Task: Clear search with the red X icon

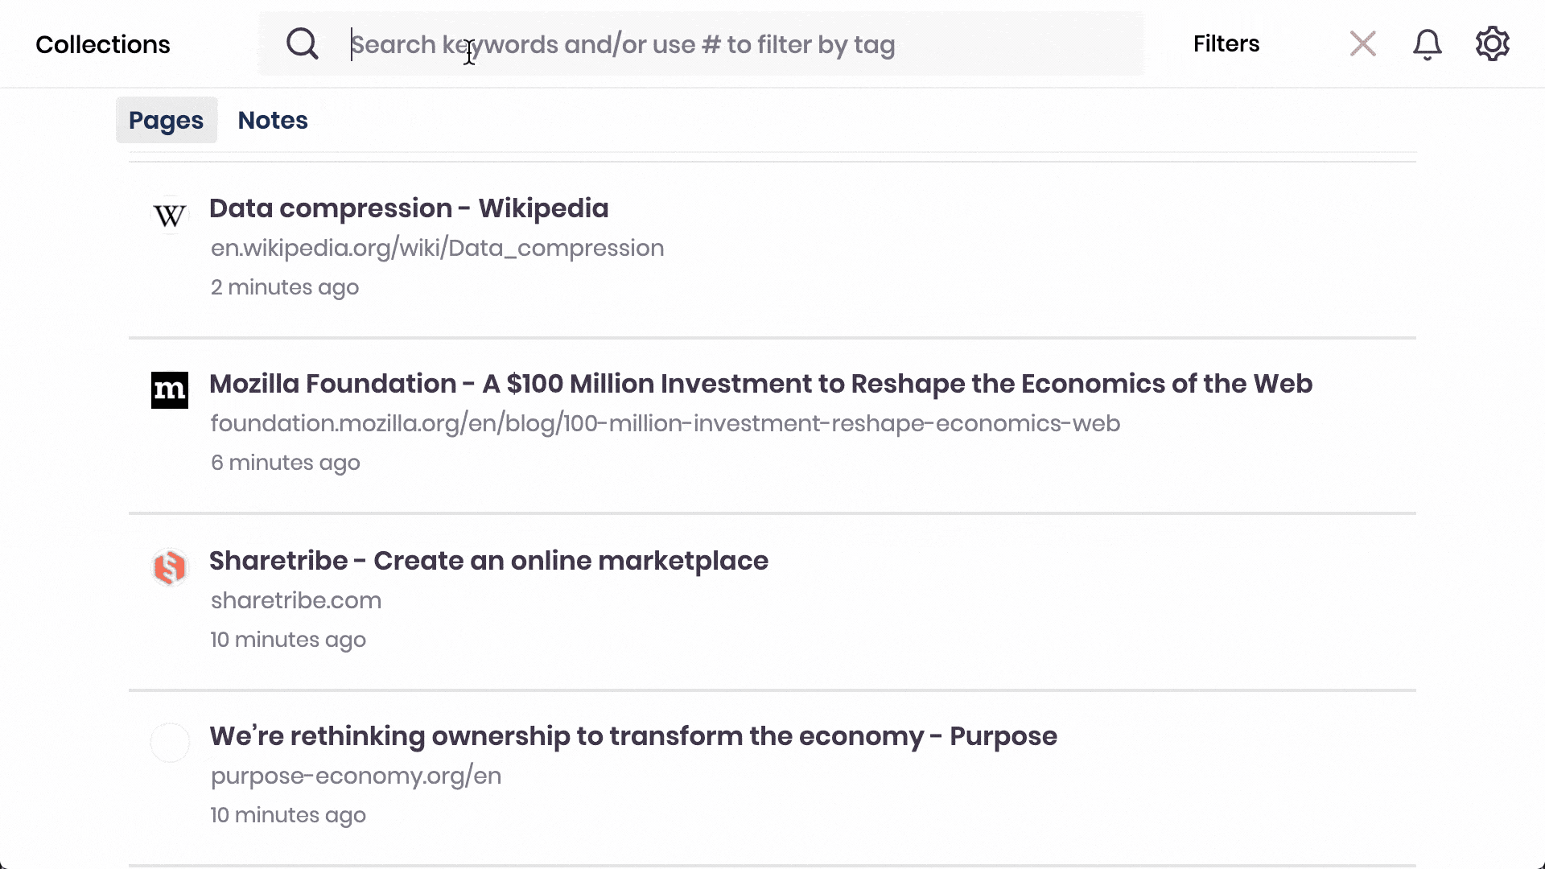Action: [1362, 43]
